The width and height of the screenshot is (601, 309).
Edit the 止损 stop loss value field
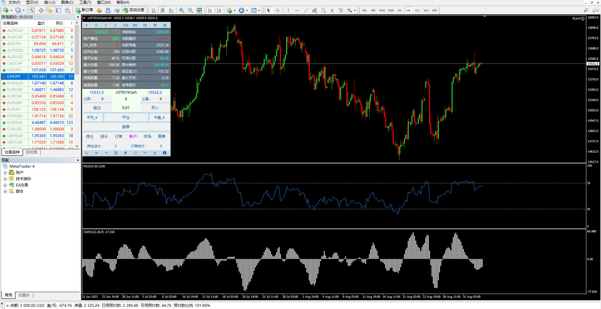pyautogui.click(x=102, y=99)
